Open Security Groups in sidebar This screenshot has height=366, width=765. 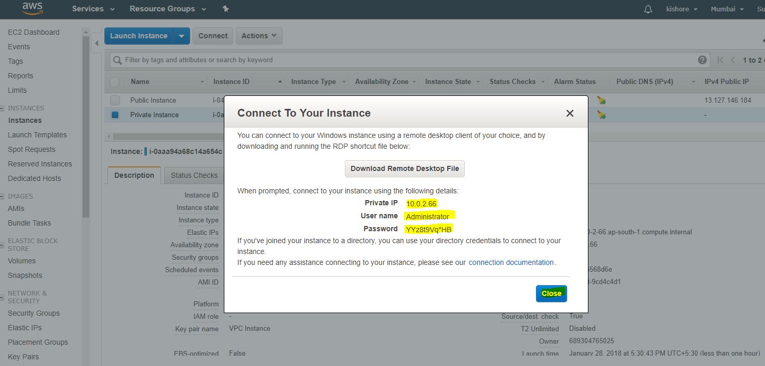[x=34, y=313]
